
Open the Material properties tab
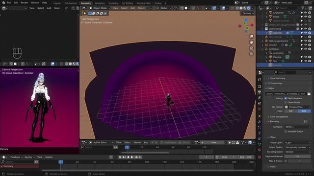(x=260, y=150)
